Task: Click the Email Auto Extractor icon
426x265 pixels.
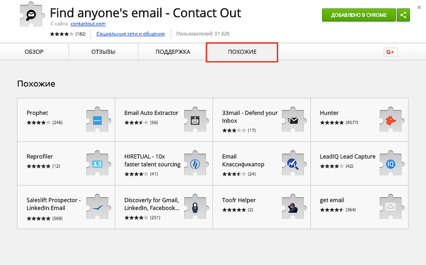Action: point(196,120)
